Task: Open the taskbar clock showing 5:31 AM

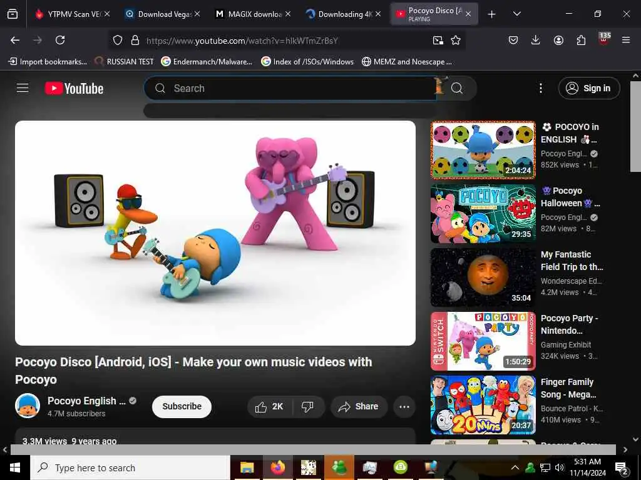Action: tap(587, 467)
